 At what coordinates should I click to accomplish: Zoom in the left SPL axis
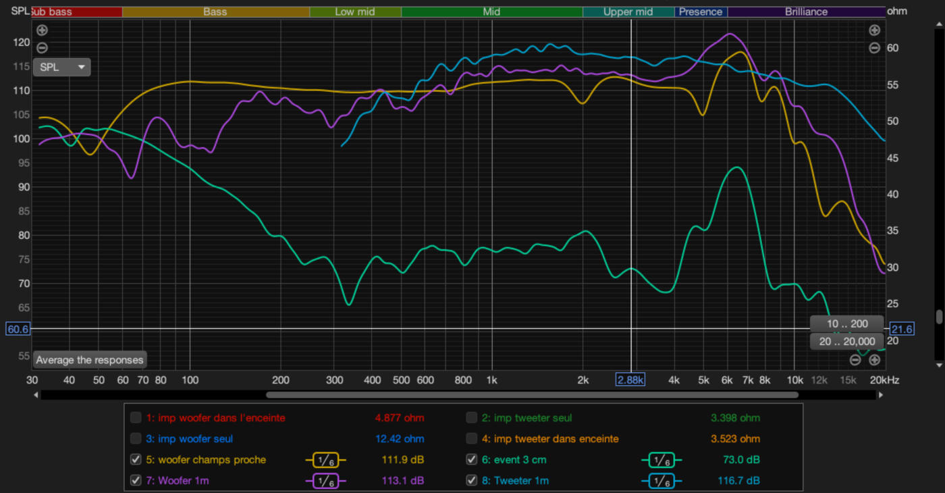(42, 30)
